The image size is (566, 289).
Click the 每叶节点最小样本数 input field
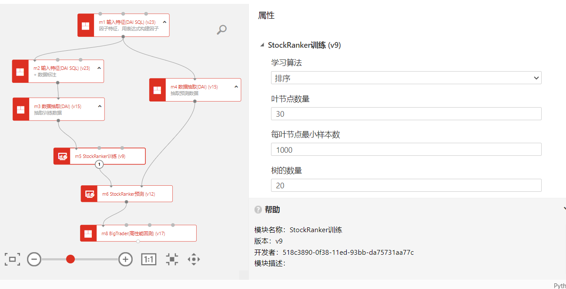pos(405,150)
